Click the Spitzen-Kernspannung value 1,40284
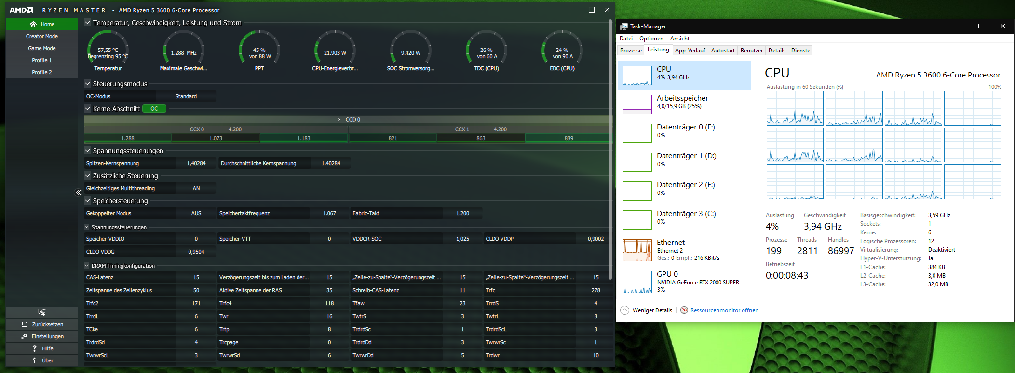The width and height of the screenshot is (1015, 373). click(x=196, y=163)
